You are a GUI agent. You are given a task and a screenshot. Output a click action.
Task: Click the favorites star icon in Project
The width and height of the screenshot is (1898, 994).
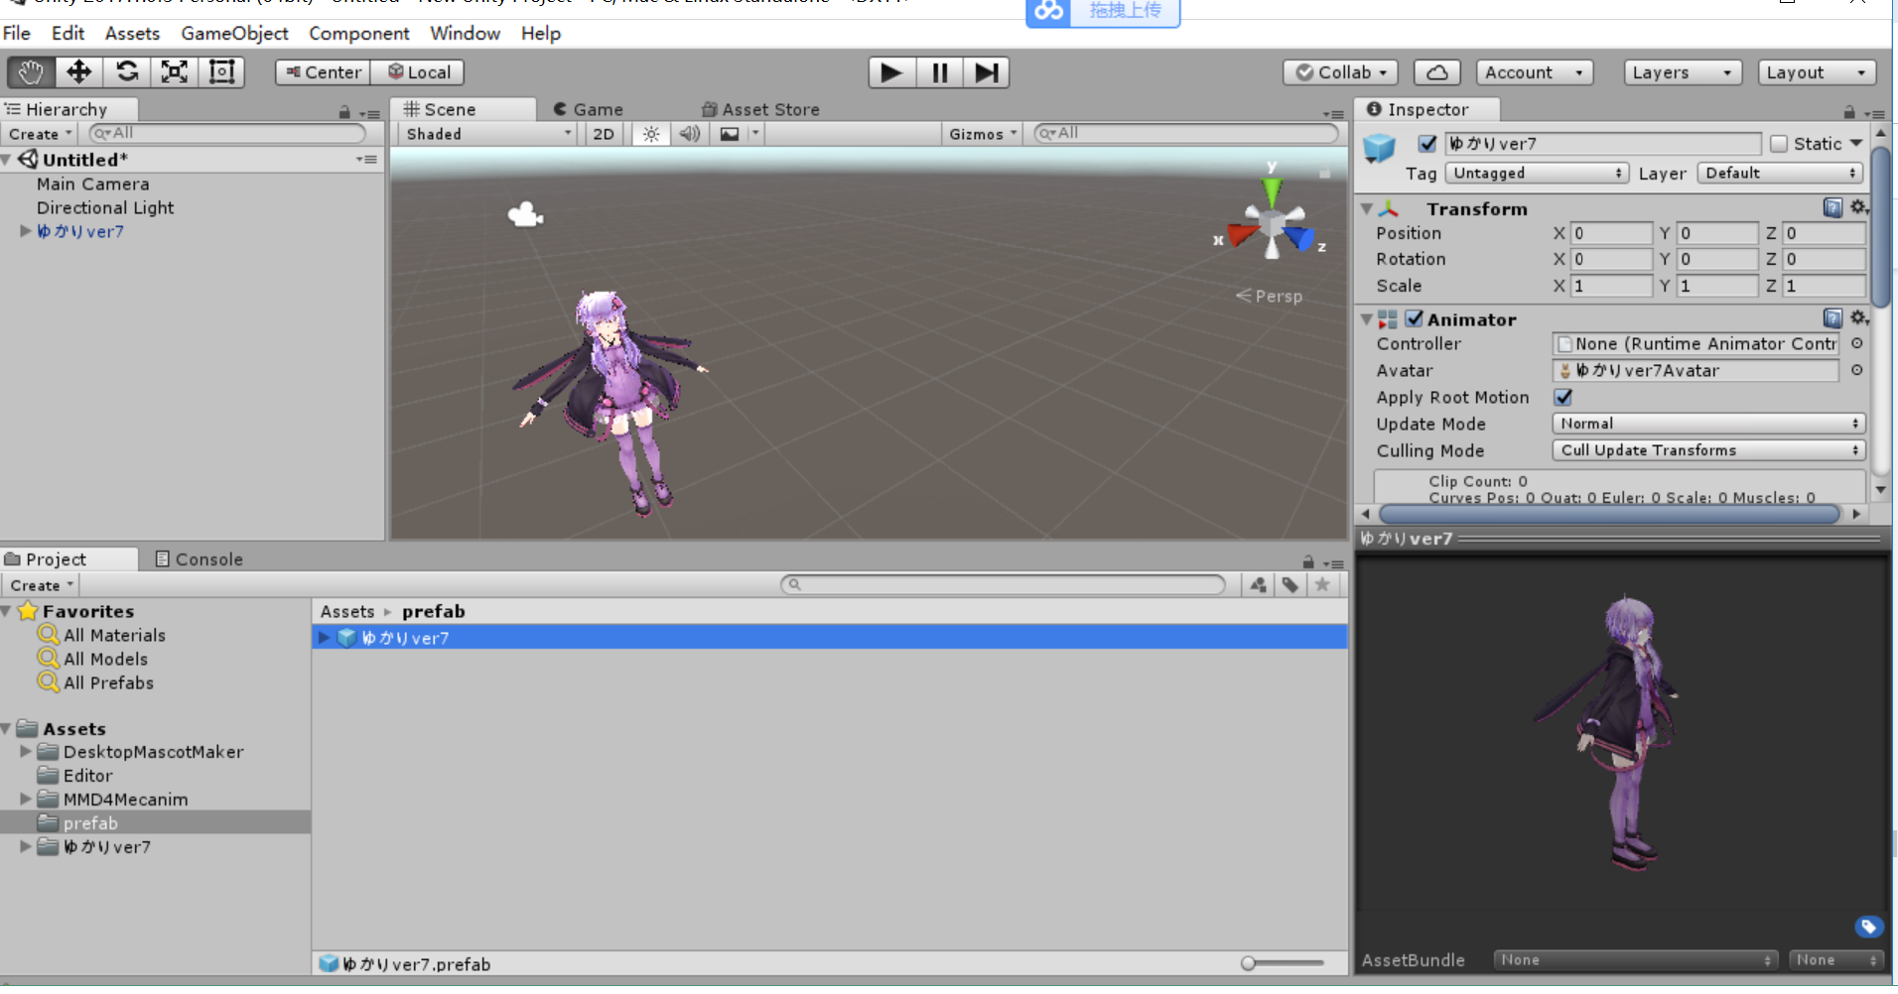[1322, 585]
